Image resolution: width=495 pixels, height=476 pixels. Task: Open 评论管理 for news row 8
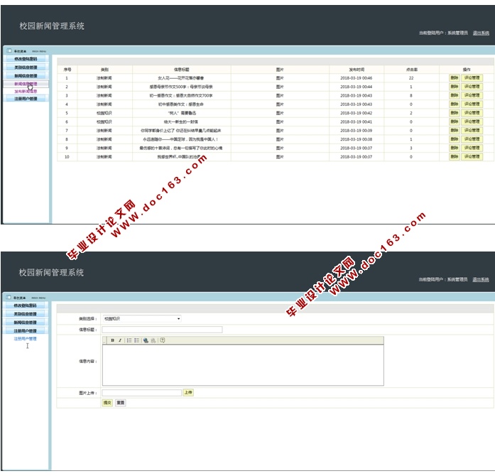point(472,139)
